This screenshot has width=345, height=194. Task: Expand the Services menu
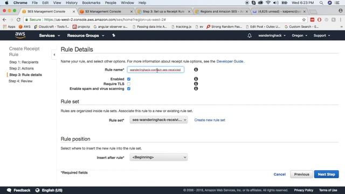point(50,36)
